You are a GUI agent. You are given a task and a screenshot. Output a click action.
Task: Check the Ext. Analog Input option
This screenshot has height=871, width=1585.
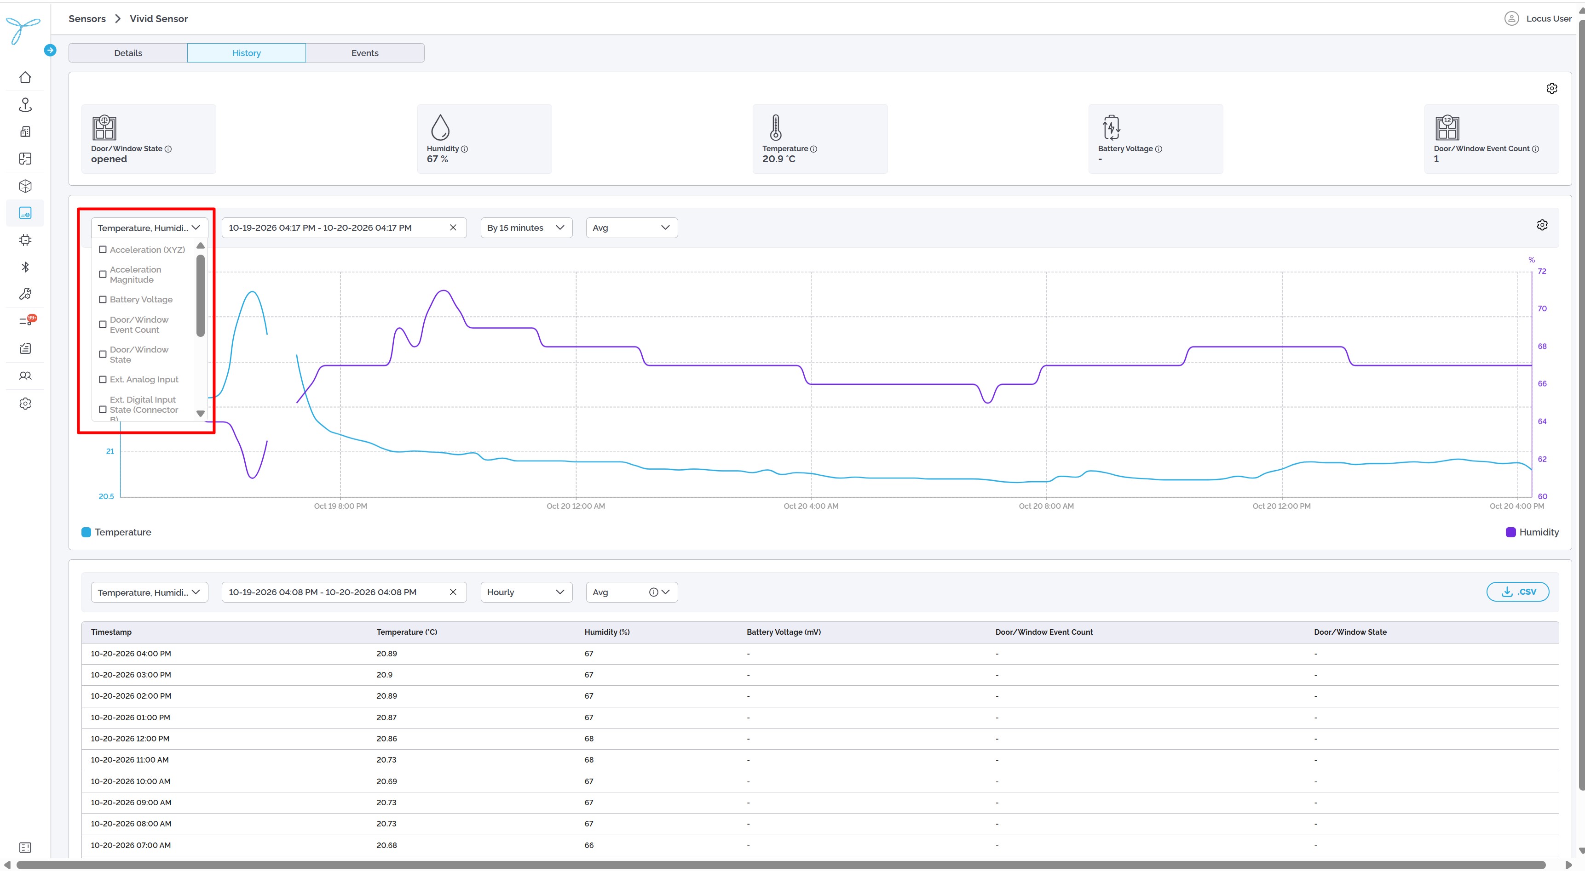[103, 379]
